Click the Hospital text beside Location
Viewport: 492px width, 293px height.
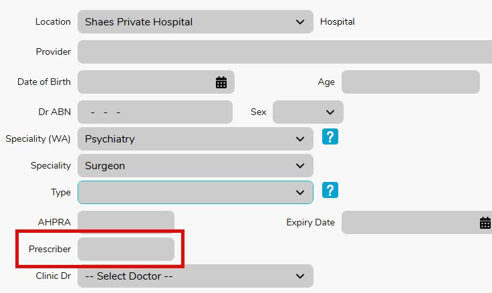click(338, 22)
